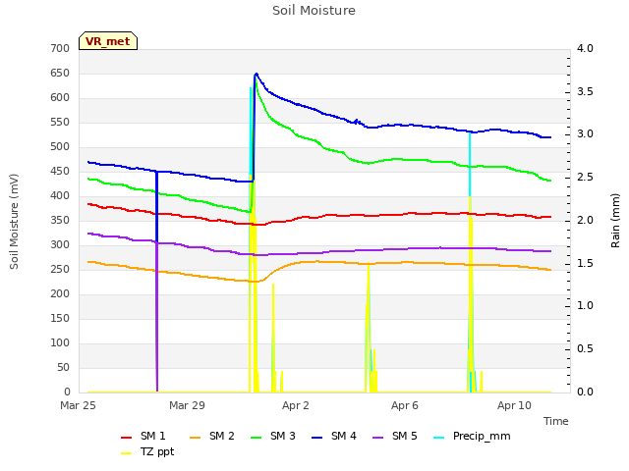Click the yellow rain spike near Apr 4

[x=368, y=329]
